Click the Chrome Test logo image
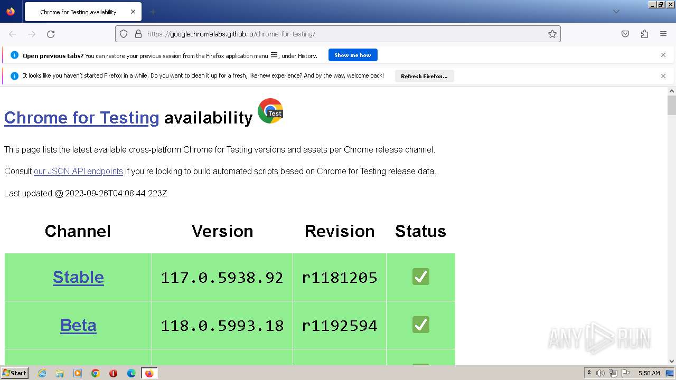 [x=270, y=111]
